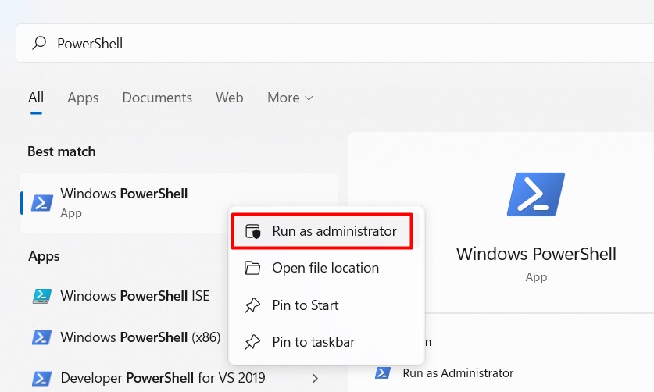
Task: Click the pin icon beside Pin to taskbar
Action: pyautogui.click(x=252, y=342)
